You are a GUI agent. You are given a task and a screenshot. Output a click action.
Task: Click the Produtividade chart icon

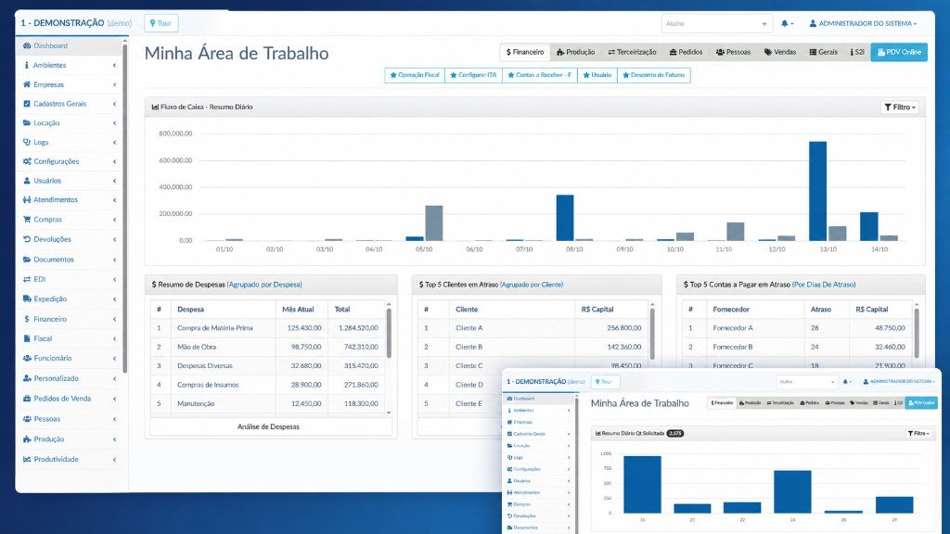point(27,459)
